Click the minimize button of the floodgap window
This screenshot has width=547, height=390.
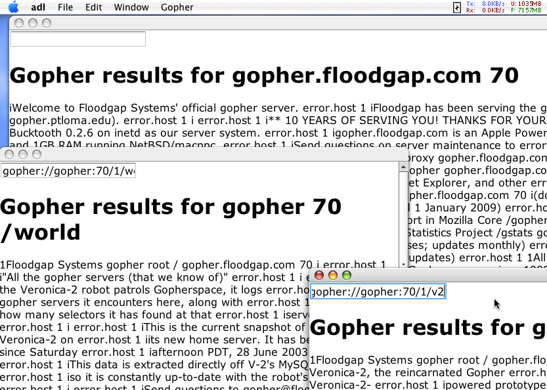click(32, 23)
